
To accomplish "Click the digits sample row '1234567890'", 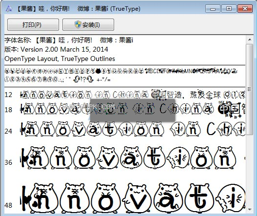I will [x=31, y=79].
